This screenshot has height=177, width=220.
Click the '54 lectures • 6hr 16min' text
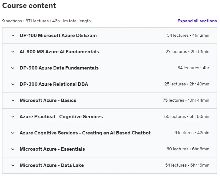(187, 165)
